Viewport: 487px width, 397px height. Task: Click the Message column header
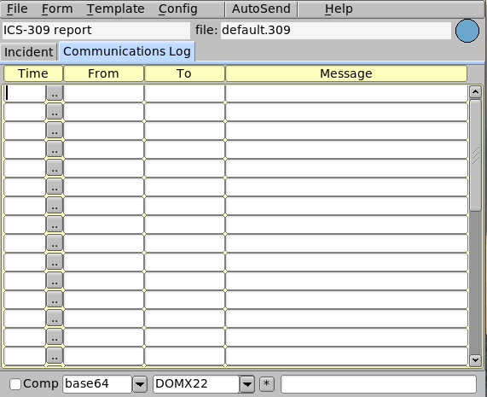point(346,73)
